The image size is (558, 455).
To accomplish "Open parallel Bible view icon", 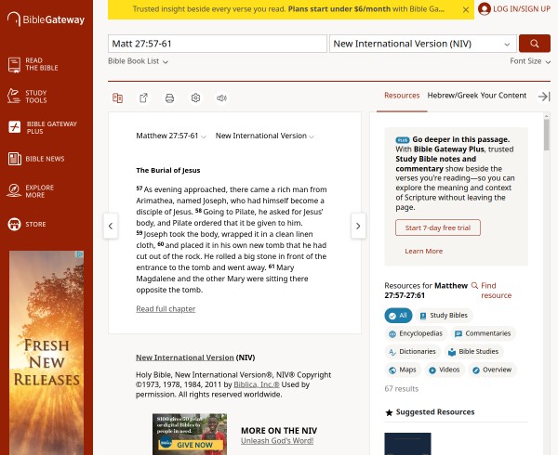I will pos(117,97).
